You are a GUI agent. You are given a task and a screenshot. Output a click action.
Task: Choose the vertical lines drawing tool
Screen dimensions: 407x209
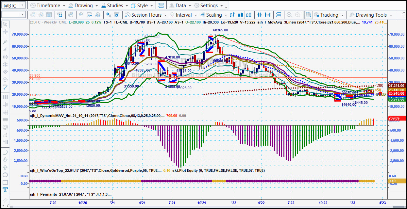pyautogui.click(x=5, y=97)
